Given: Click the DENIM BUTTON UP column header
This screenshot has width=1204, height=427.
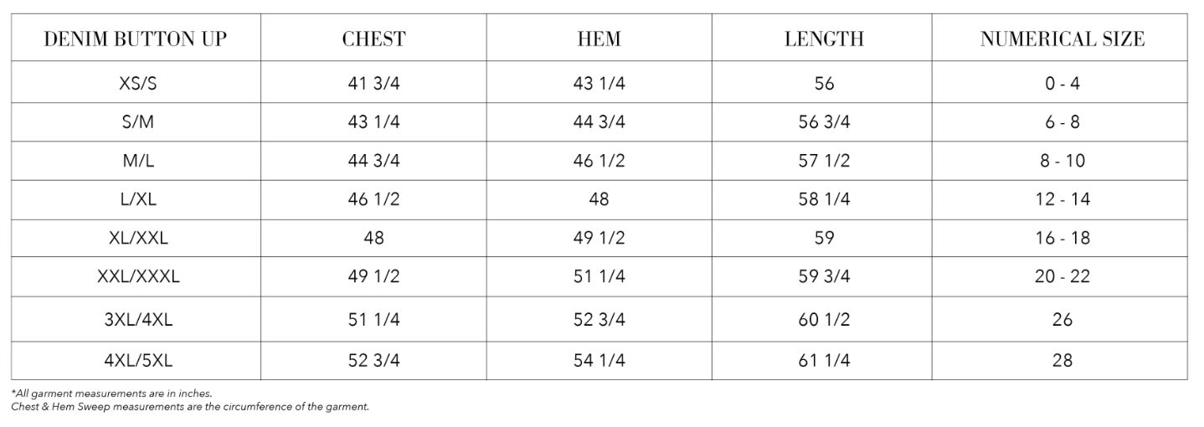Looking at the screenshot, I should (135, 39).
